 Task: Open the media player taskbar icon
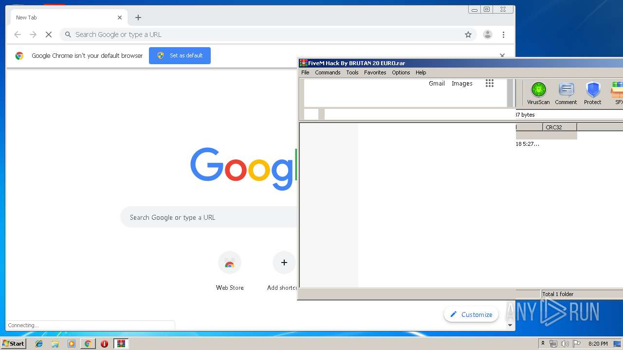tap(72, 344)
